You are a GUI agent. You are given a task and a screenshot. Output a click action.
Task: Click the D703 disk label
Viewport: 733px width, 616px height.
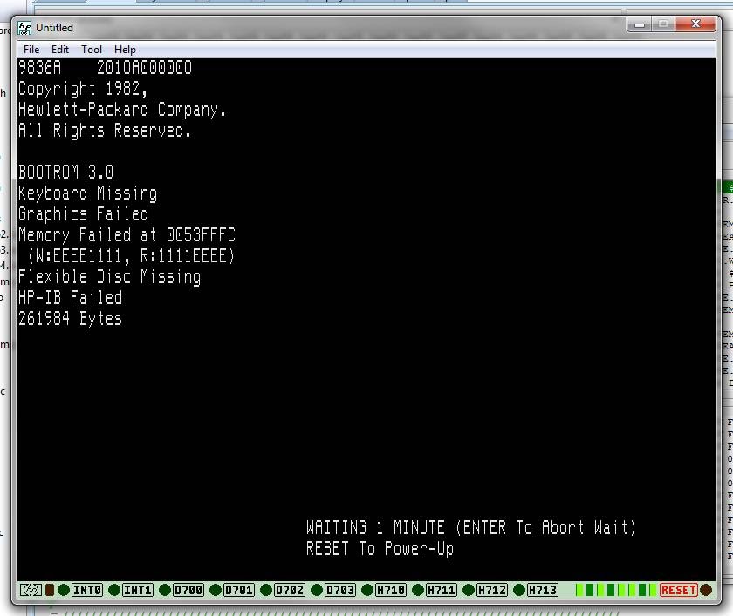click(x=339, y=590)
